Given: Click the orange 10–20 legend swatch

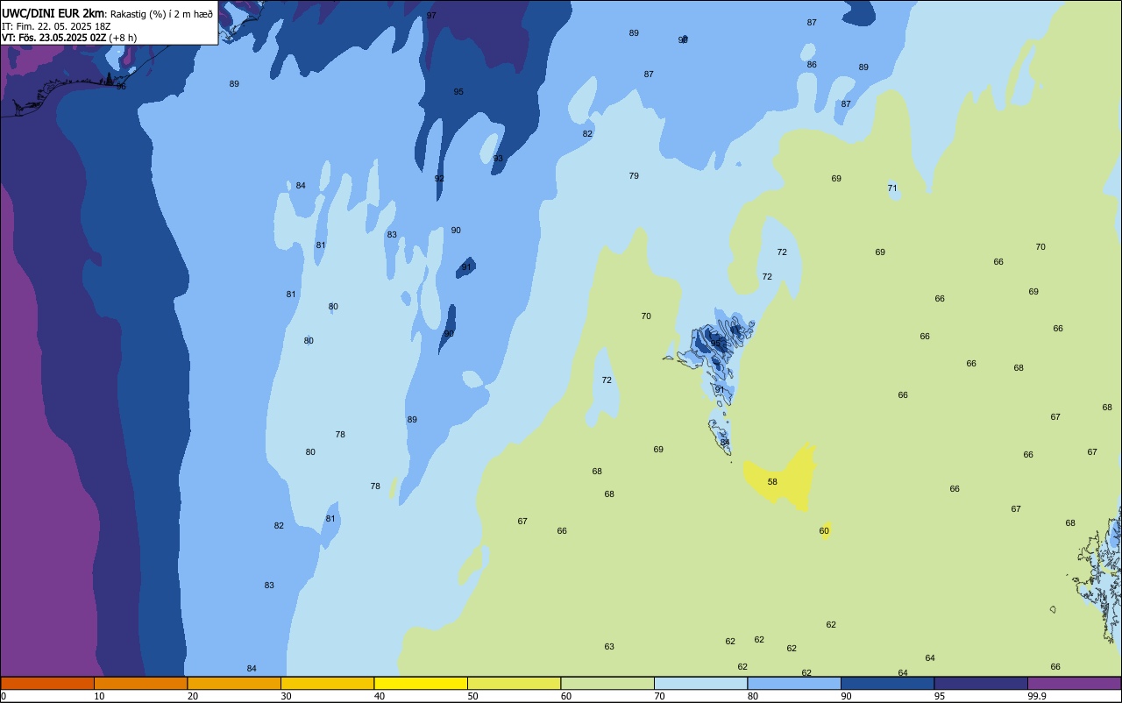Looking at the screenshot, I should pos(140,683).
